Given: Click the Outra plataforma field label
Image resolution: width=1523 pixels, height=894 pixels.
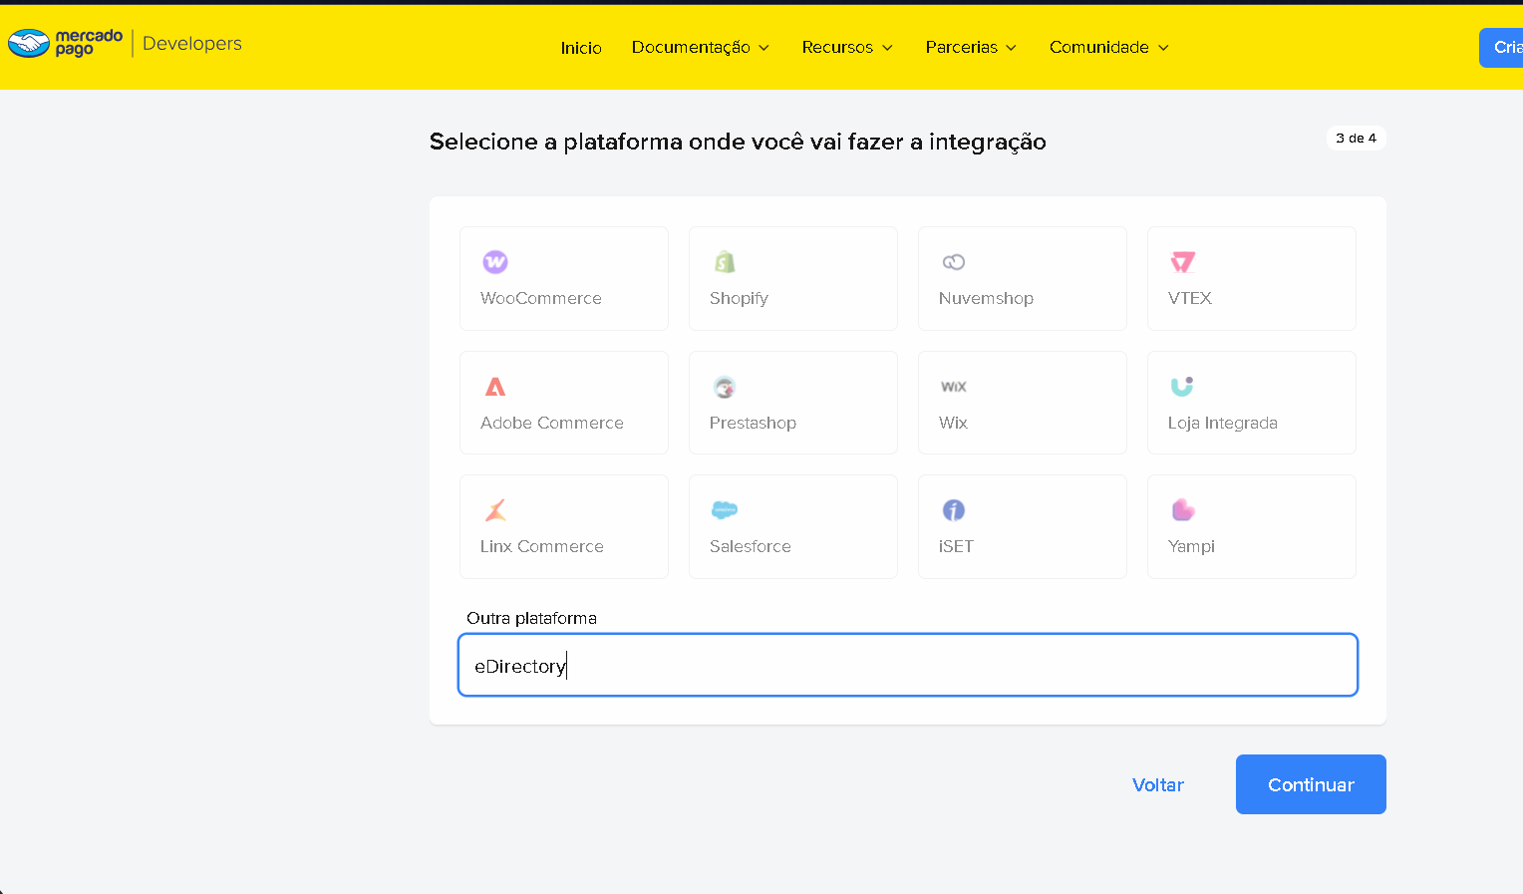Looking at the screenshot, I should point(531,618).
